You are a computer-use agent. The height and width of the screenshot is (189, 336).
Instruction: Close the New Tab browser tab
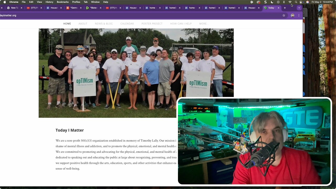(x=22, y=8)
